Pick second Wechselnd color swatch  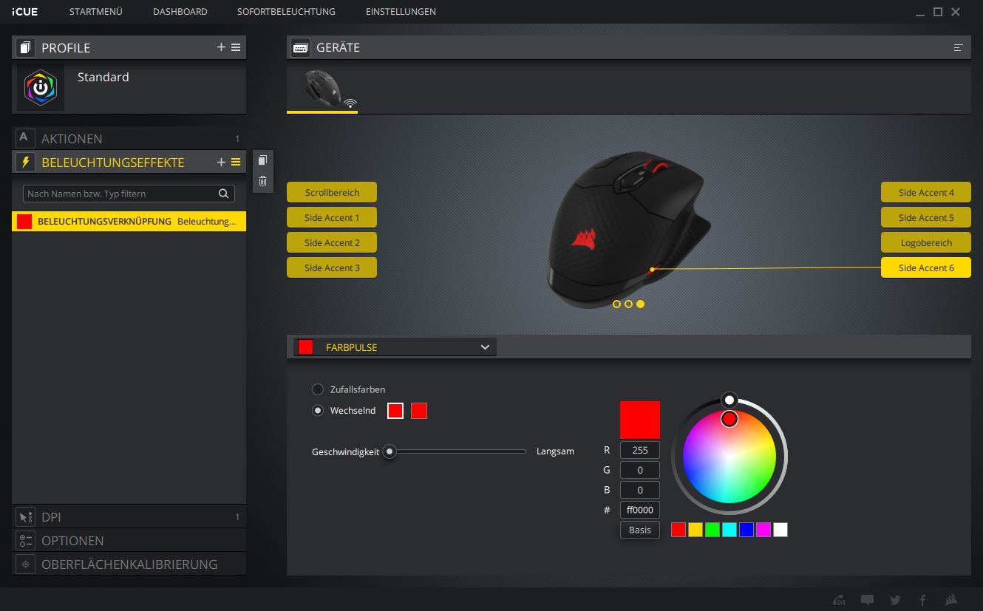(419, 411)
